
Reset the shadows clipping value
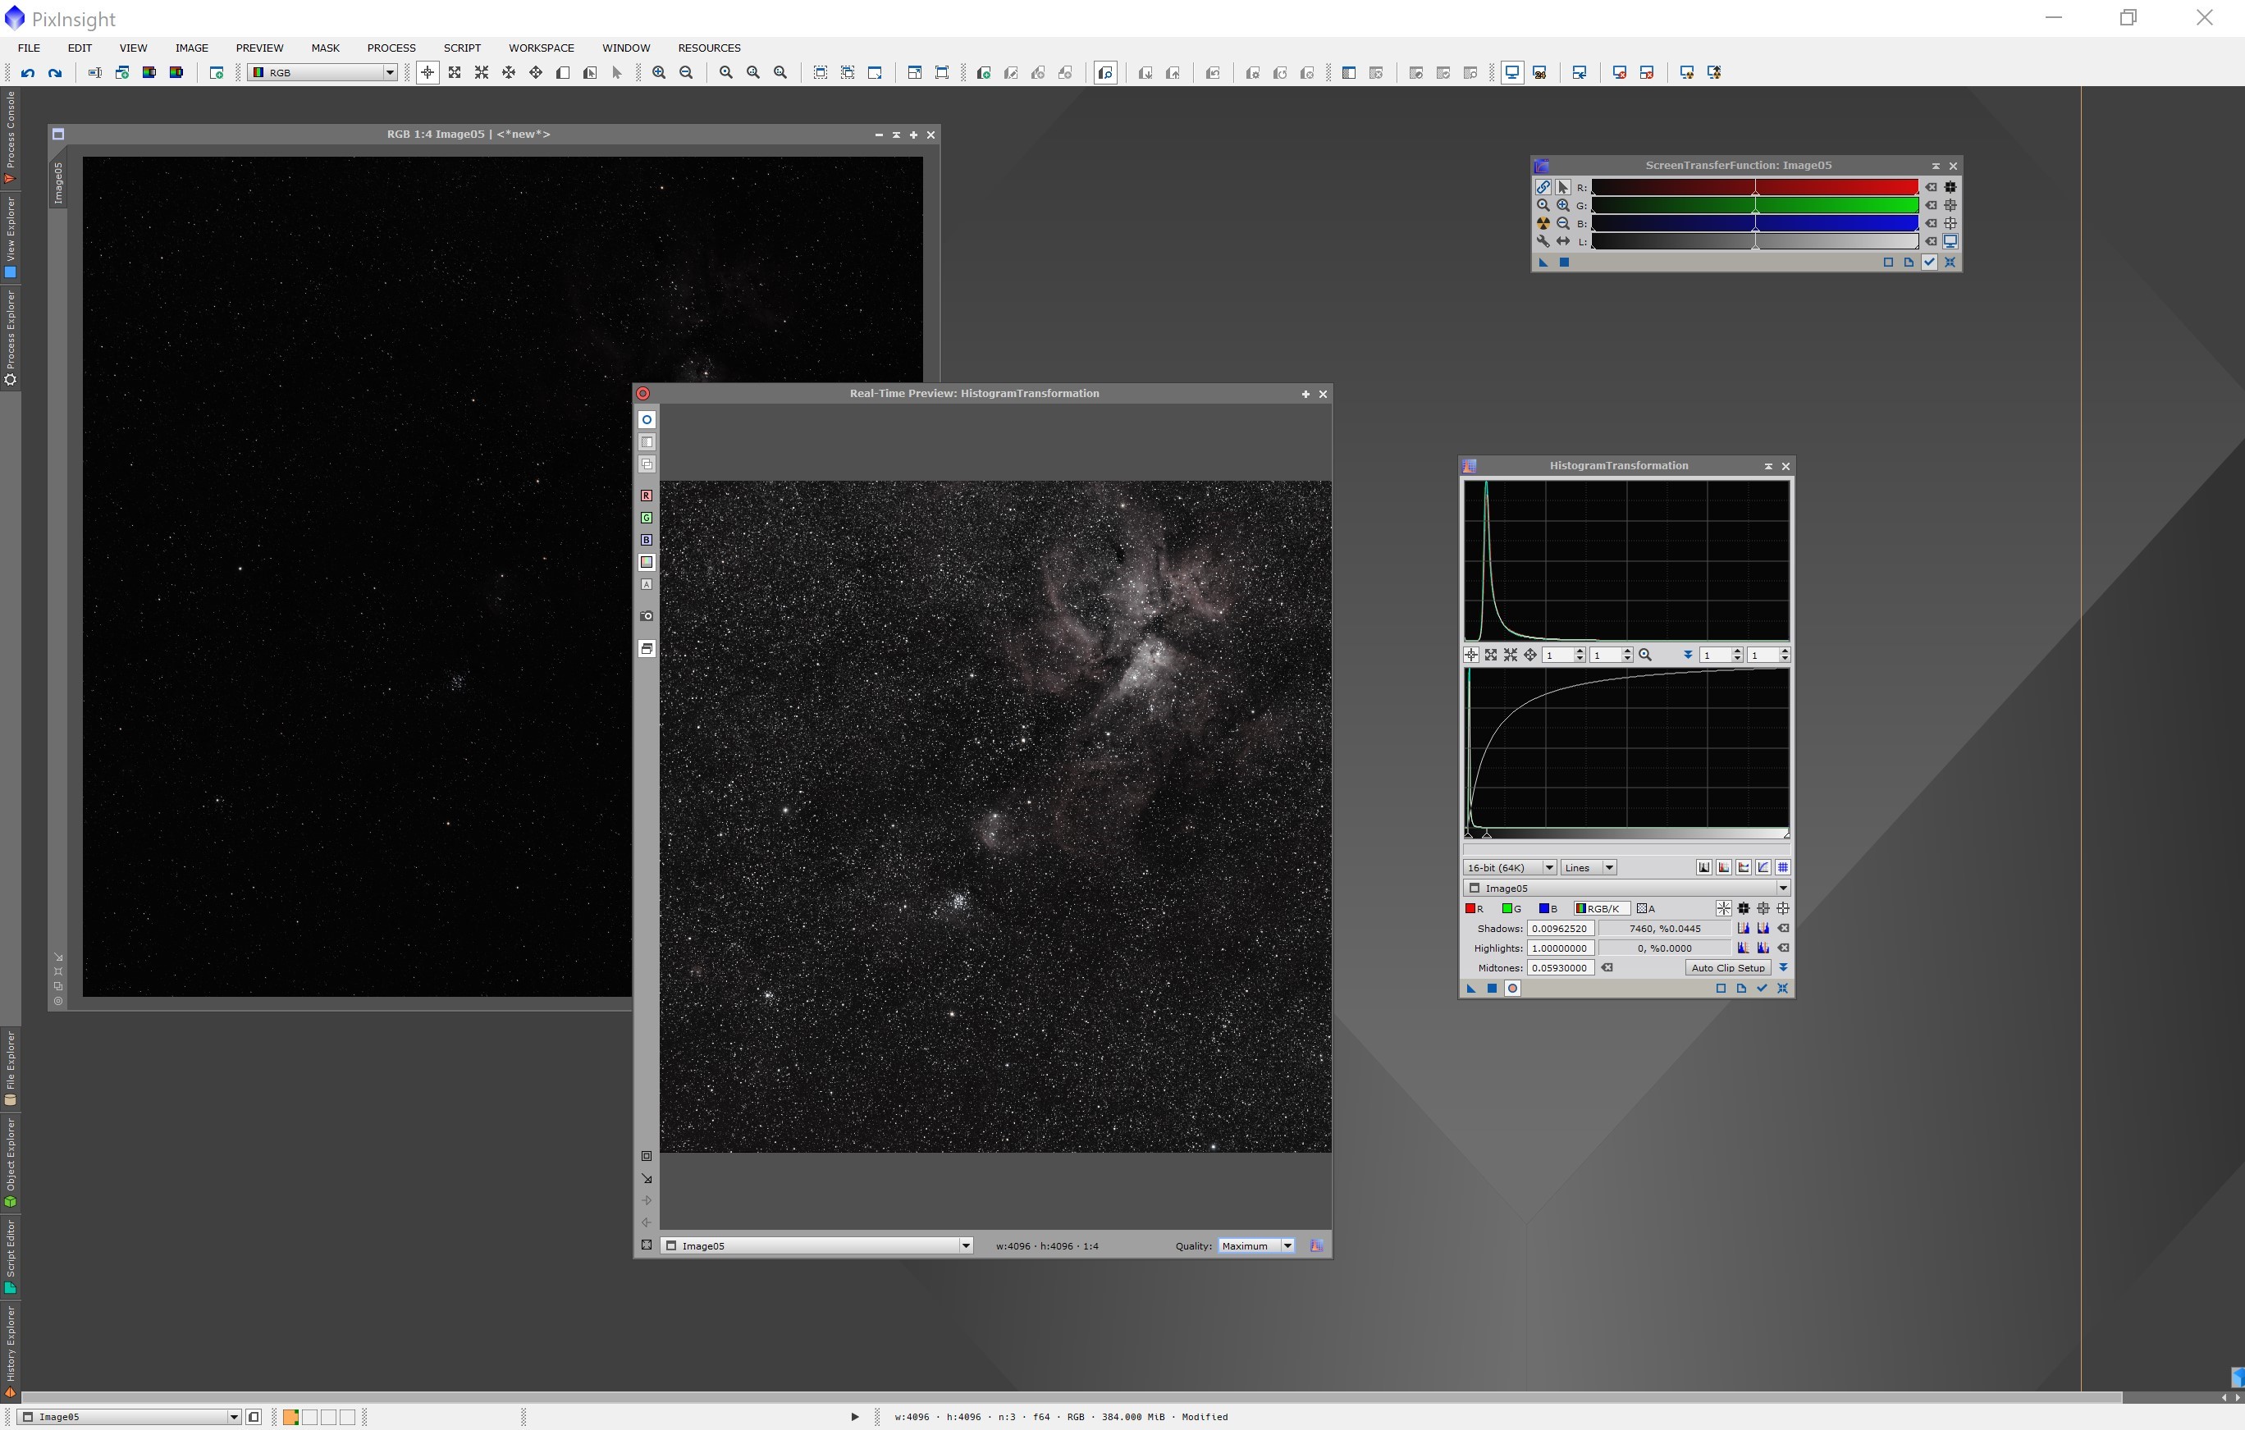tap(1782, 929)
